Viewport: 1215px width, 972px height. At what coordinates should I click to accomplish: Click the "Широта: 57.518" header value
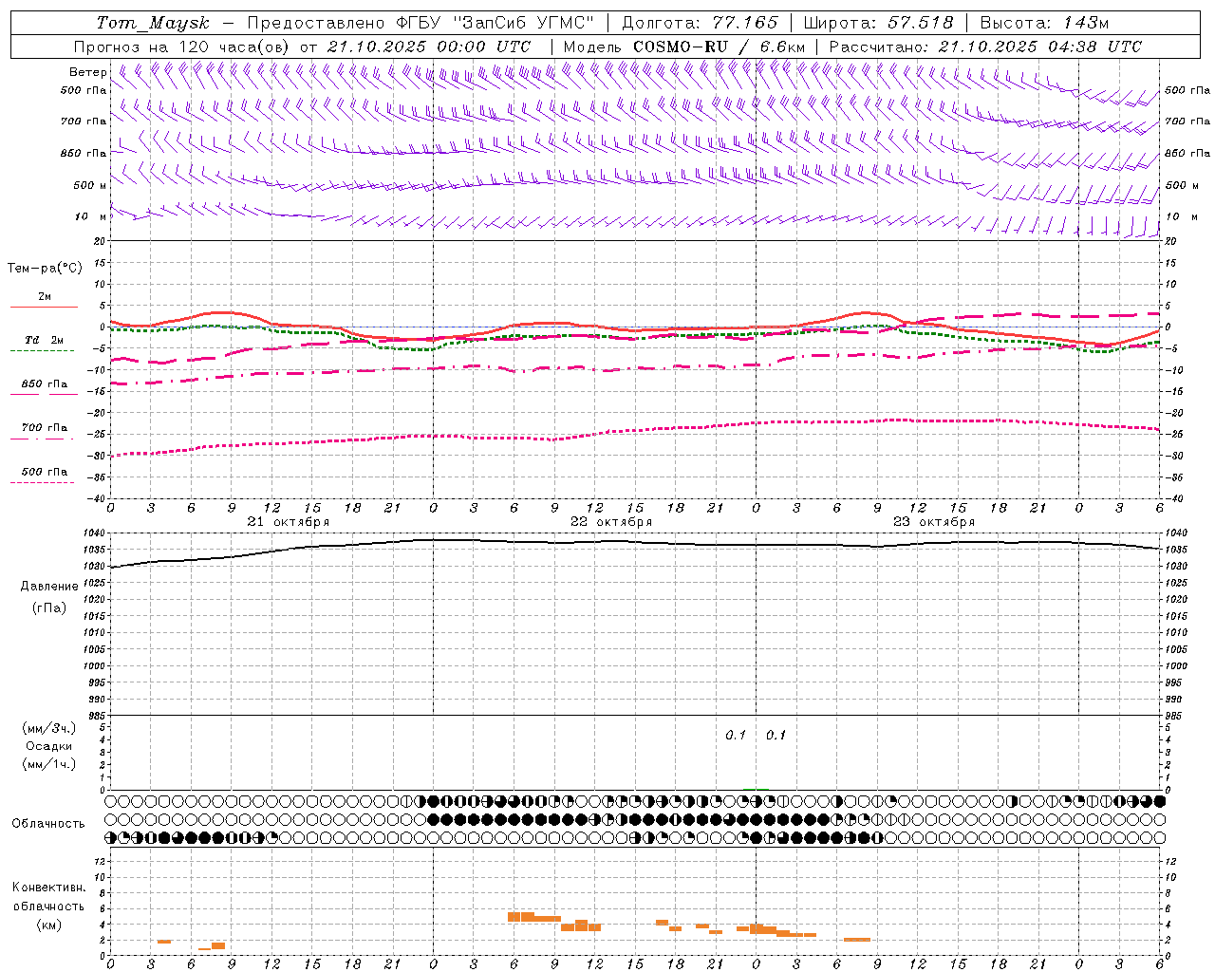click(878, 23)
